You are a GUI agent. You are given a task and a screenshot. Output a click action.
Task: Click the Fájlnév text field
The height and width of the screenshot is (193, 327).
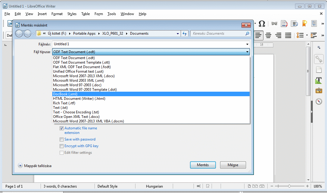point(151,44)
